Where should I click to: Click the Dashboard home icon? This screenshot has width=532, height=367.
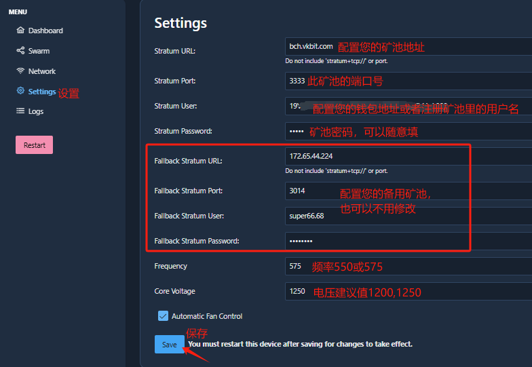point(20,31)
